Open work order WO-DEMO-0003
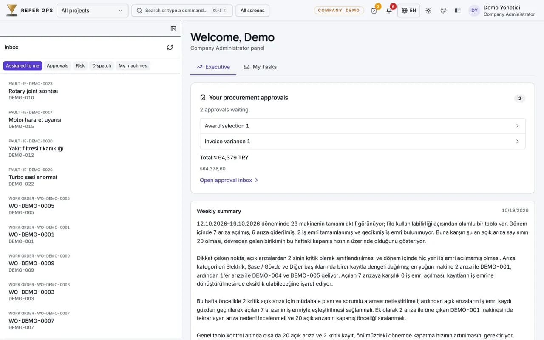544x340 pixels. point(91,292)
